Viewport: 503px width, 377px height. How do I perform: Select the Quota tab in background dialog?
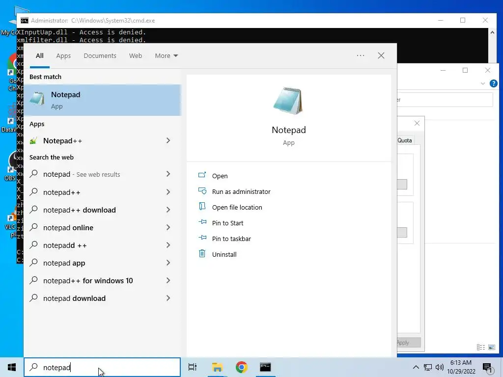click(x=405, y=140)
